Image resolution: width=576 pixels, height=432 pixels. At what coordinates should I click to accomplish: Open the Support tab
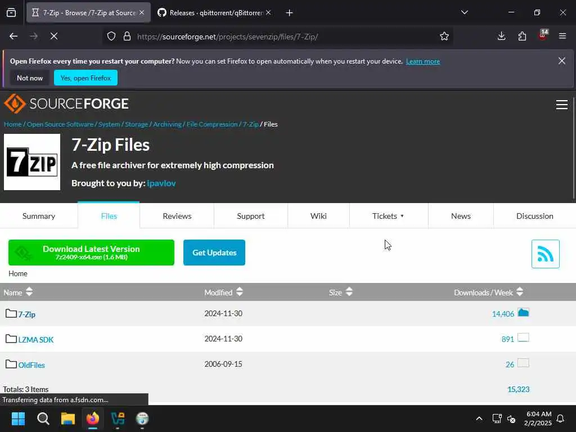tap(251, 216)
